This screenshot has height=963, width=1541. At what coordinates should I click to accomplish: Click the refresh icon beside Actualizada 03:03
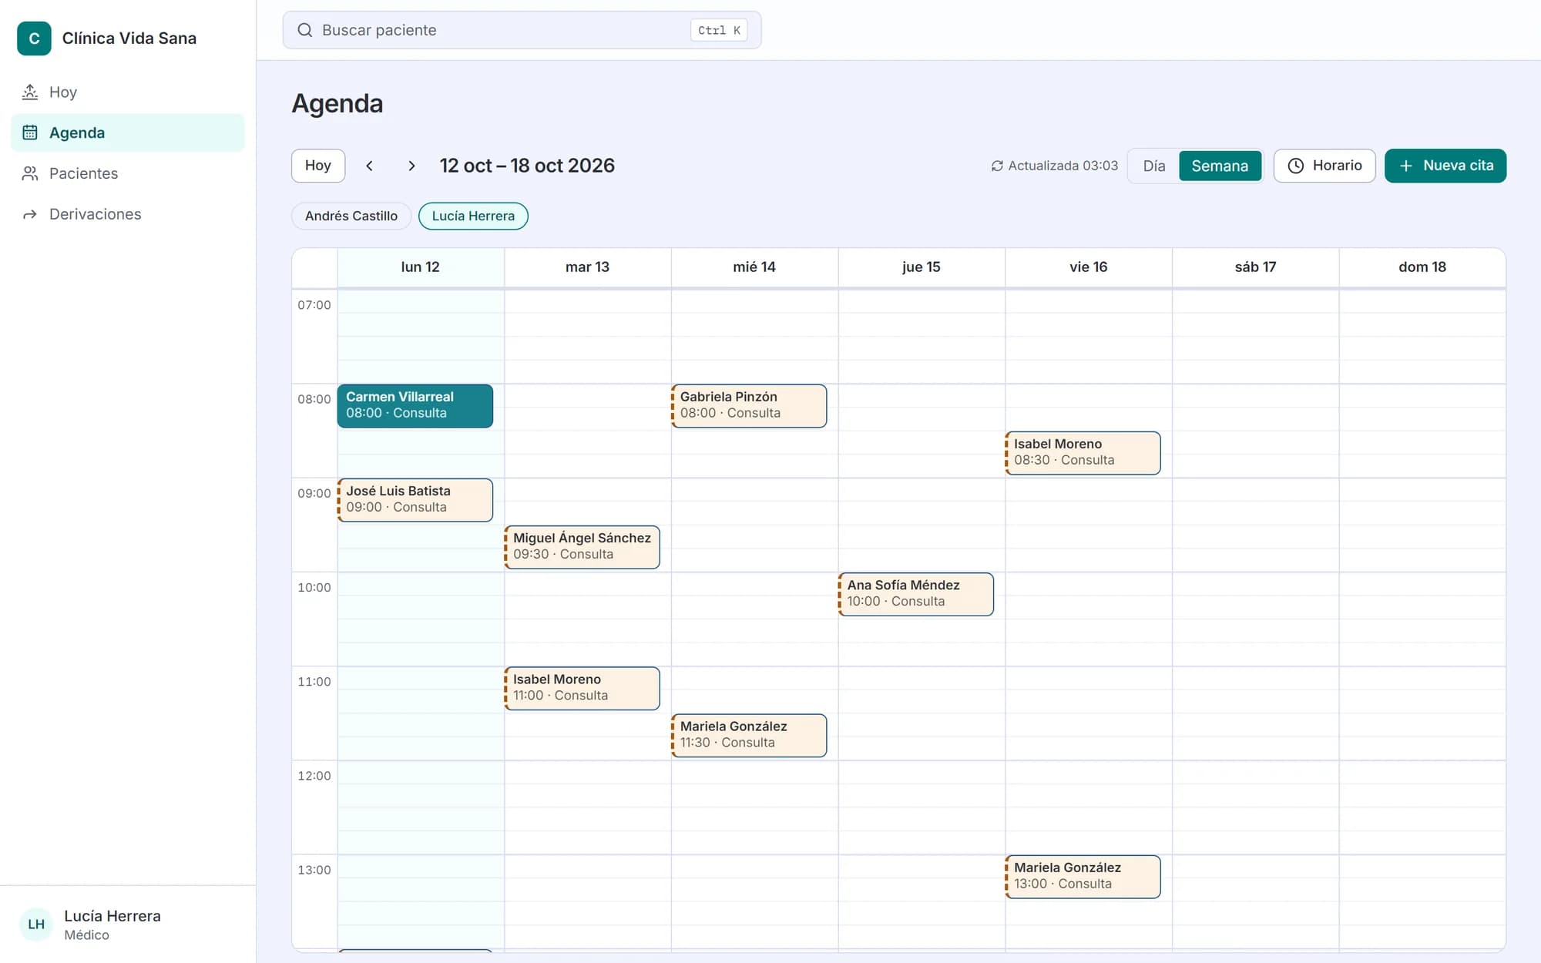tap(997, 166)
